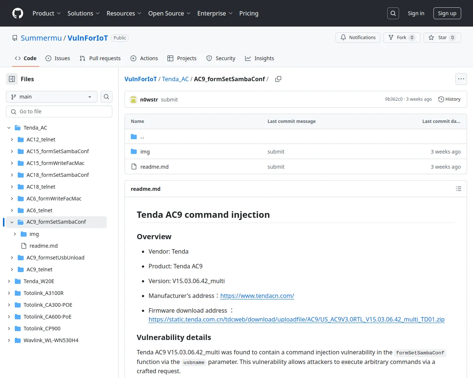The width and height of the screenshot is (473, 378).
Task: Click the Go to file input
Action: (59, 111)
